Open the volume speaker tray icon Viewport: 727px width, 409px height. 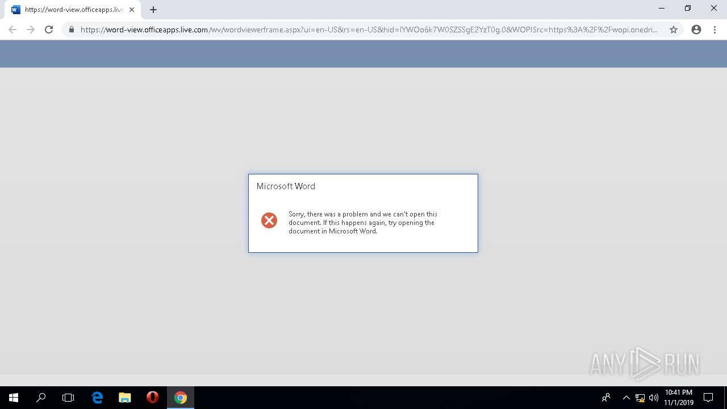click(654, 398)
